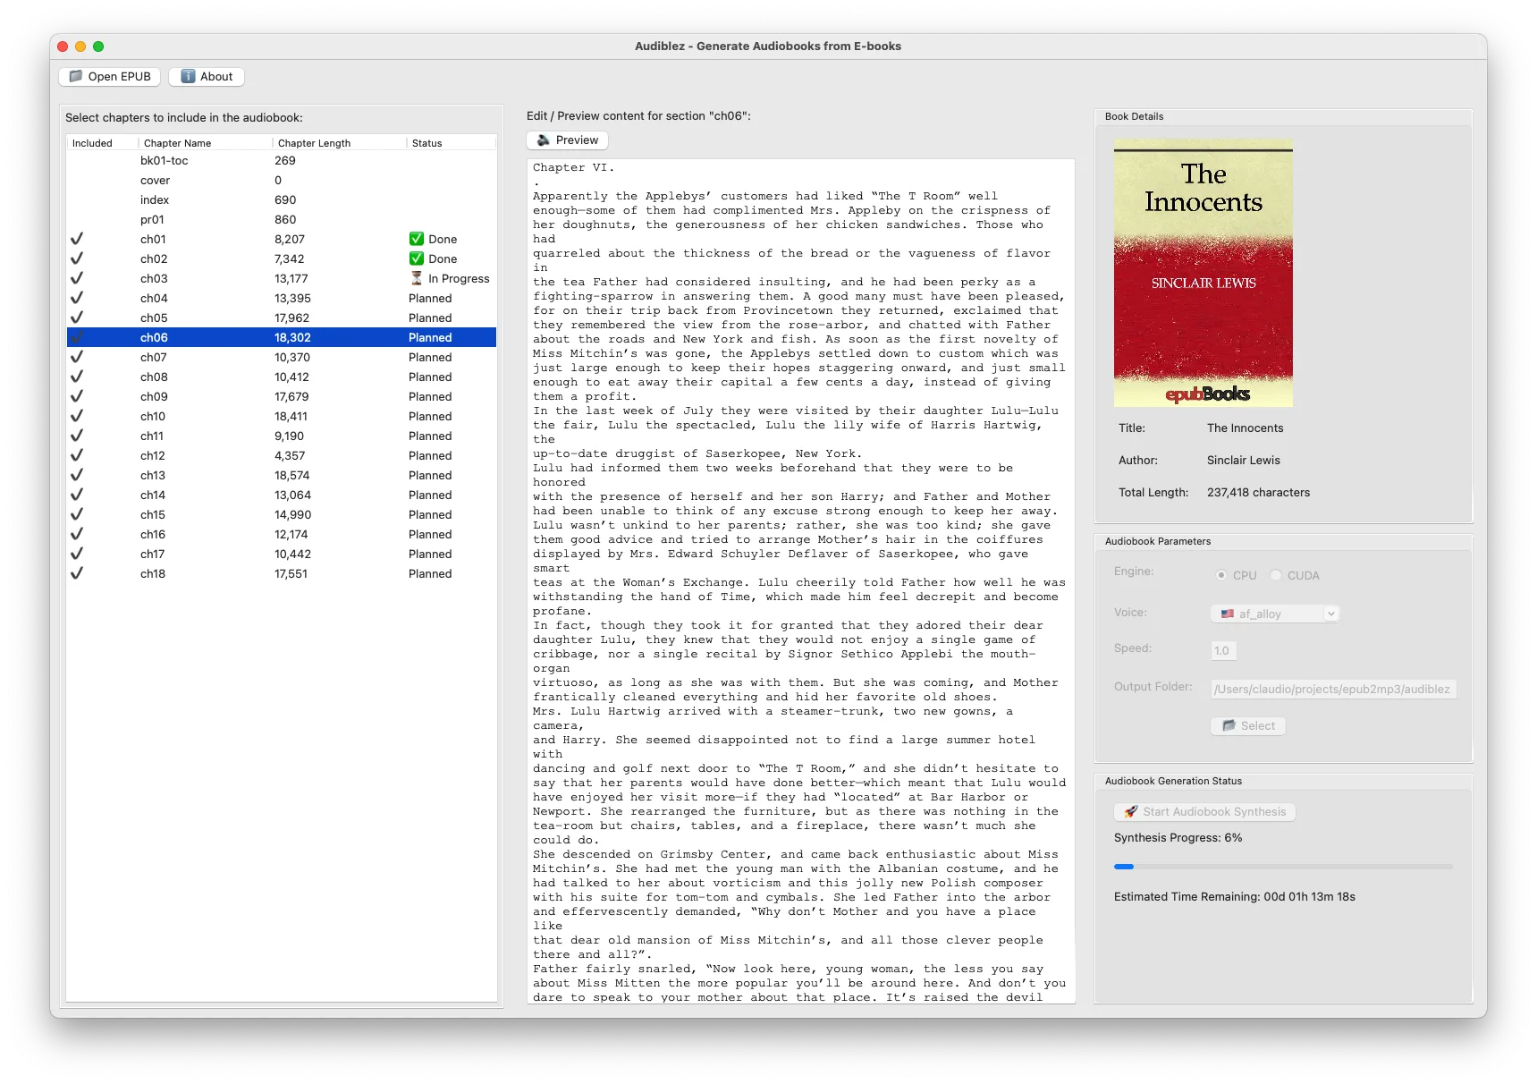Click the US flag icon in the voice selector
The width and height of the screenshot is (1537, 1084).
tap(1226, 614)
